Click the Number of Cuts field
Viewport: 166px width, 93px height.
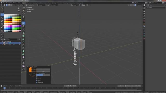coord(43,69)
